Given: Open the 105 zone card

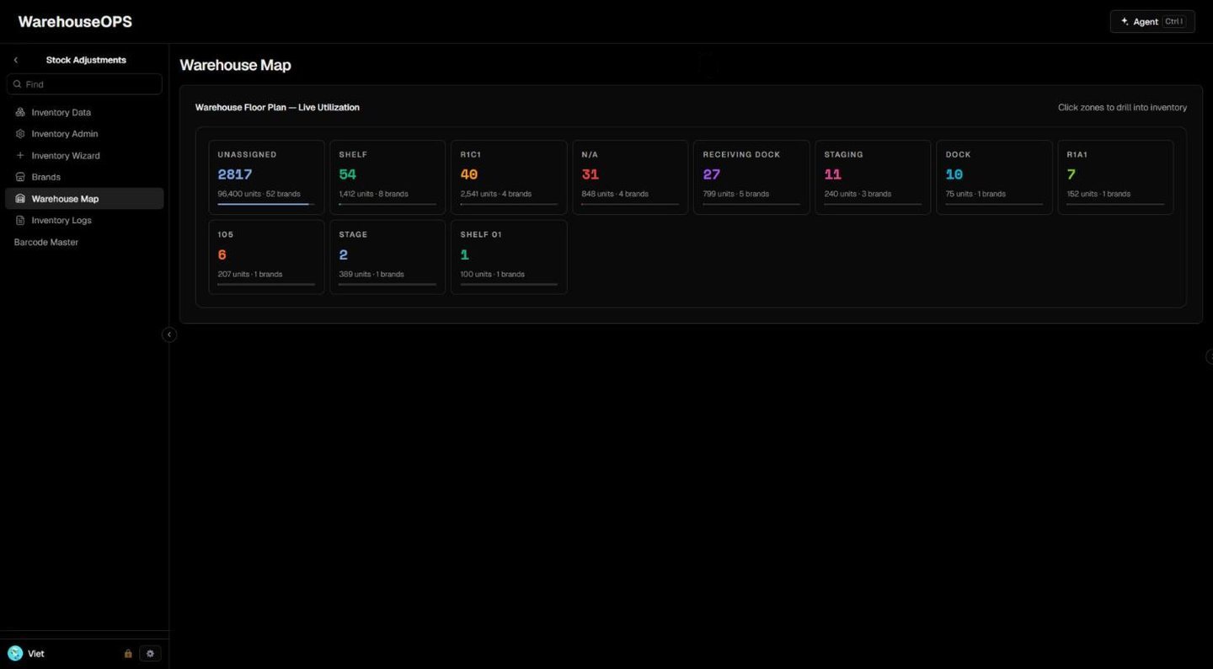Looking at the screenshot, I should tap(266, 257).
